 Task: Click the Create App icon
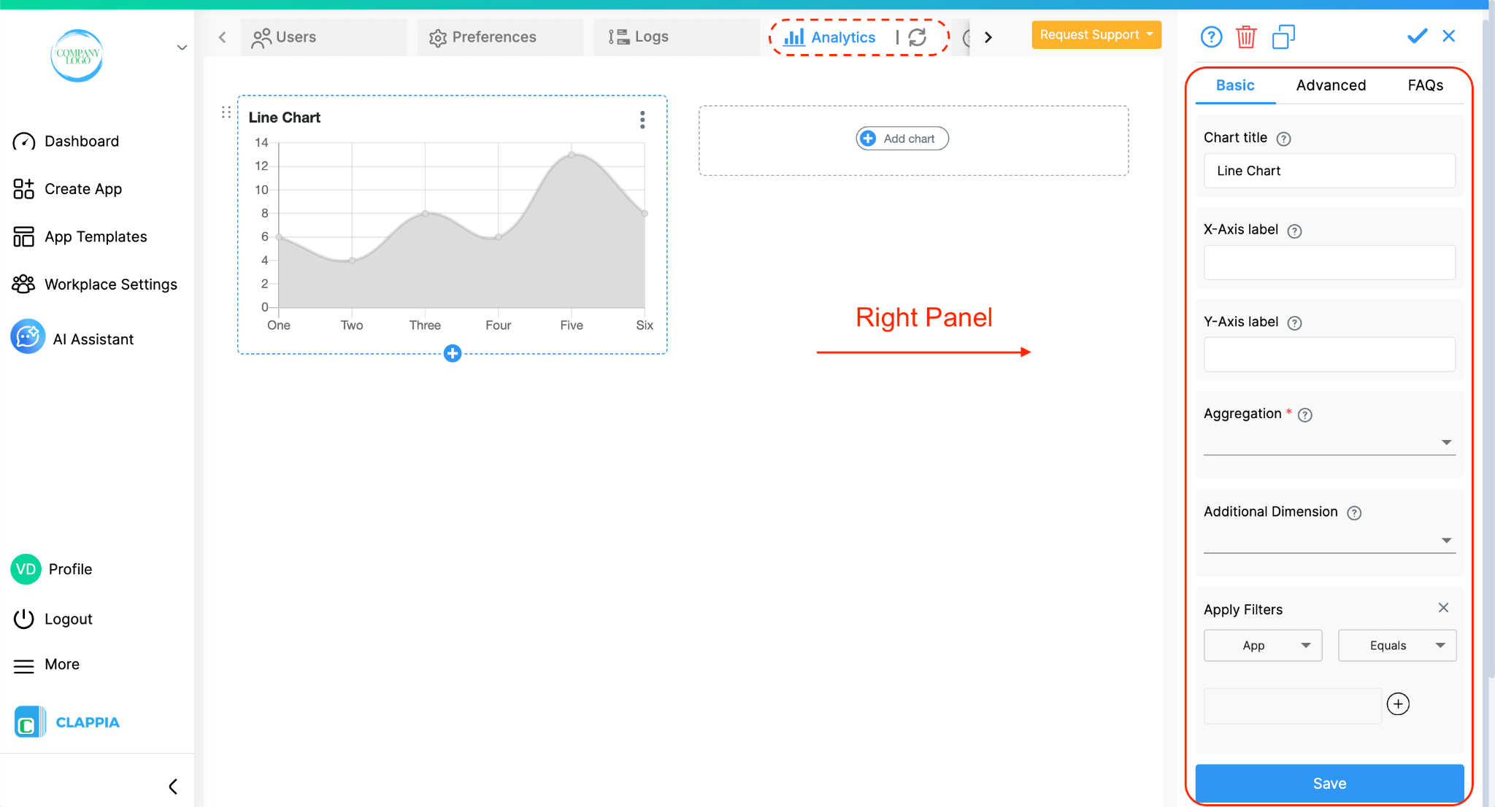(x=23, y=188)
